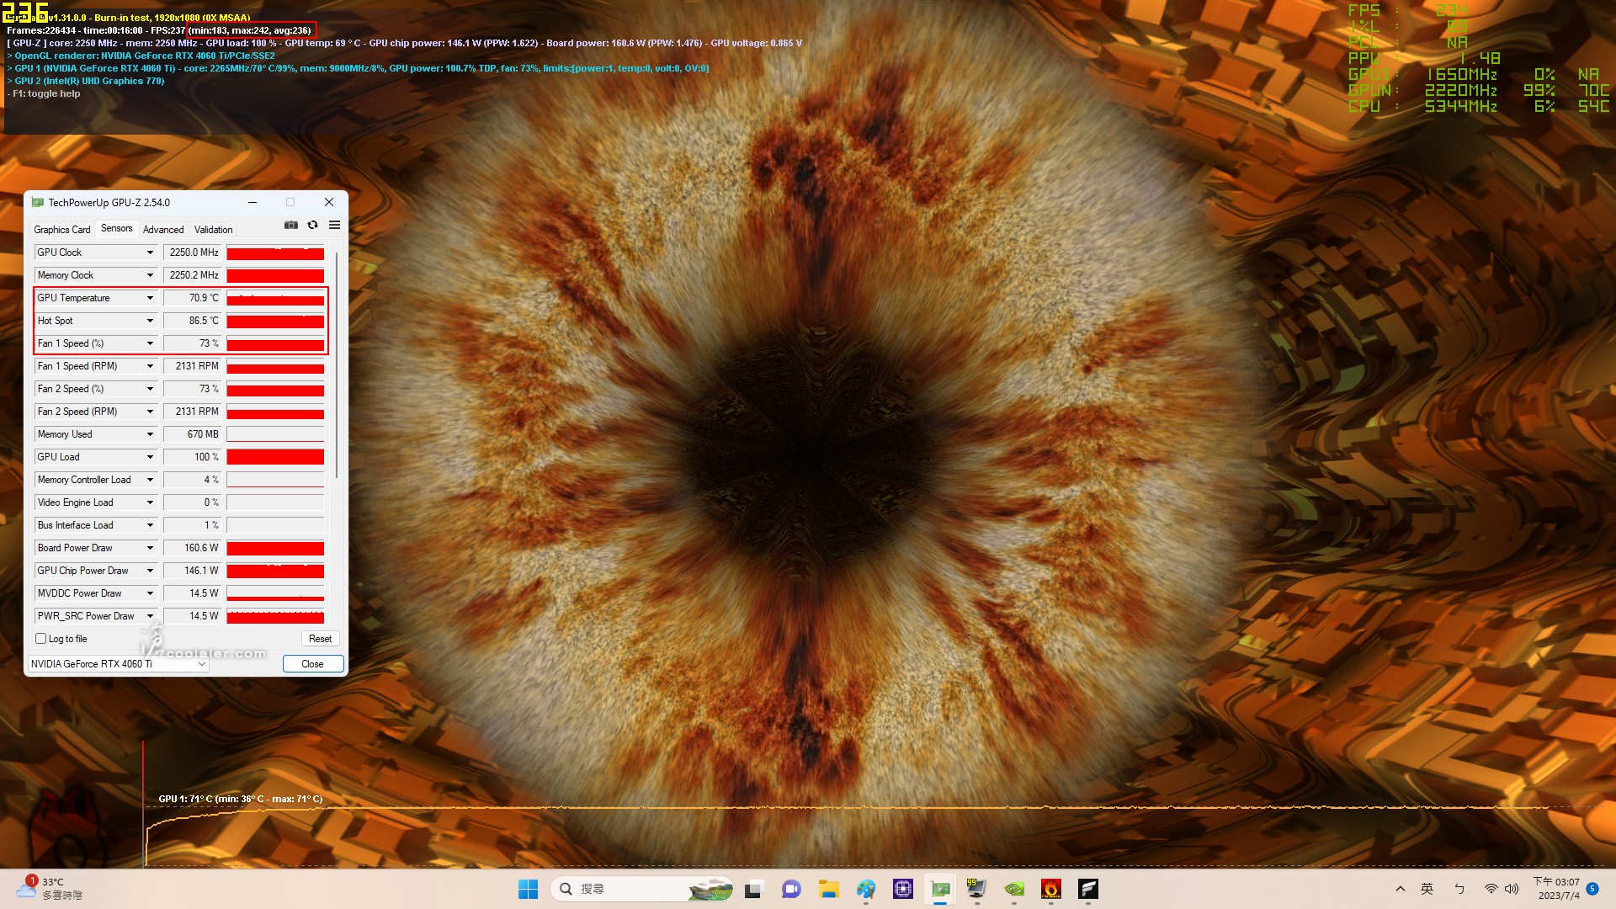Click the Board Power Draw value 160.6 W

point(192,548)
